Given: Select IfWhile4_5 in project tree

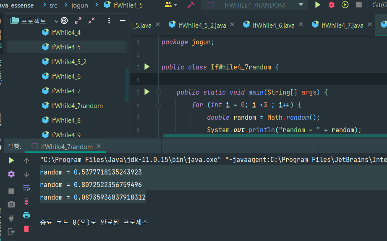Looking at the screenshot, I should click(67, 47).
